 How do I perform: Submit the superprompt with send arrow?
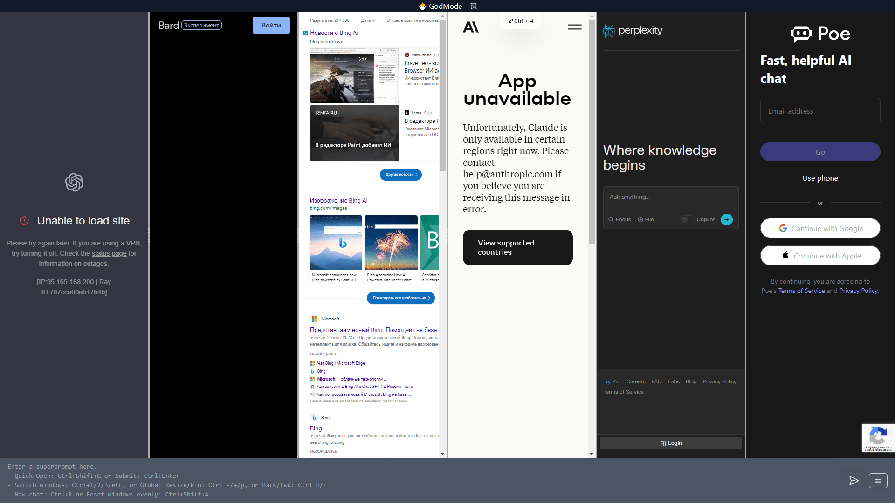tap(854, 481)
